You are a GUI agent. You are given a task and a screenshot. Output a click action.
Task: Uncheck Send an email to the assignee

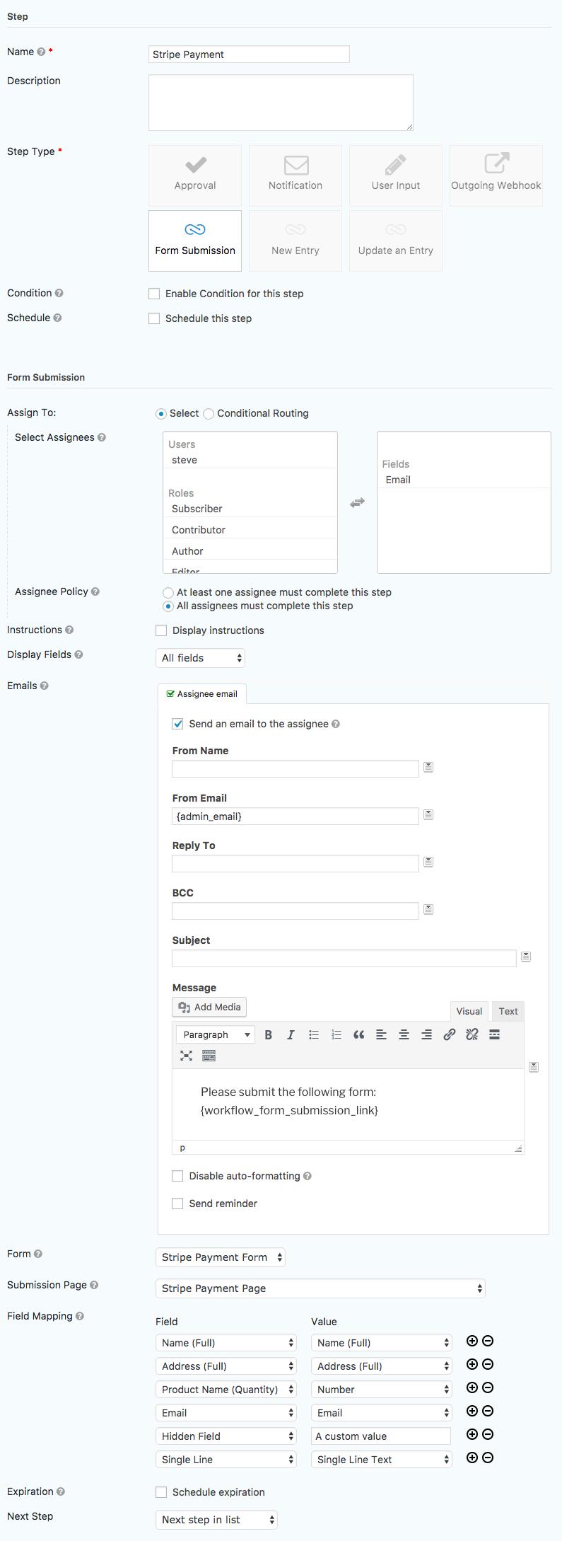[178, 724]
